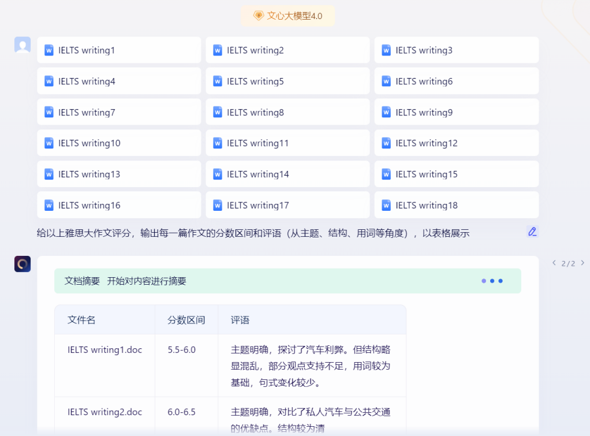
Task: Open the IELTS writing18 file label
Action: pos(427,206)
